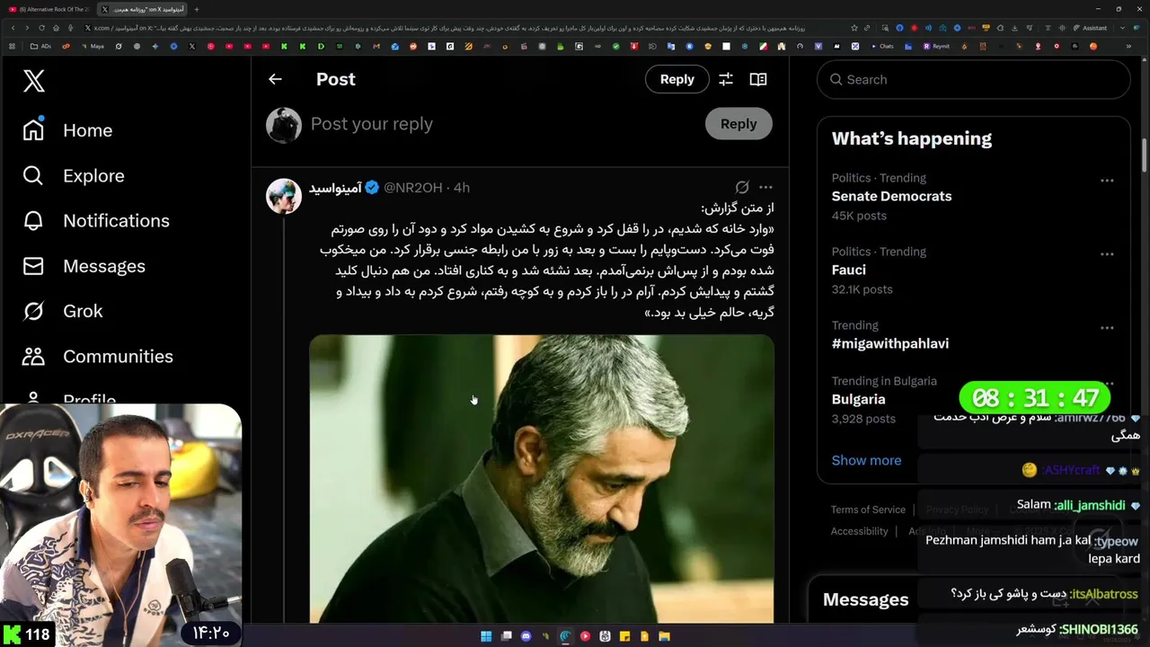Open Home in the sidebar

[x=68, y=130]
